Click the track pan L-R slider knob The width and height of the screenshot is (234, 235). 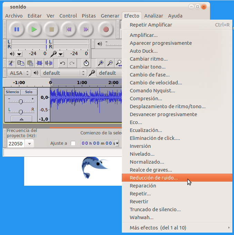click(21, 112)
